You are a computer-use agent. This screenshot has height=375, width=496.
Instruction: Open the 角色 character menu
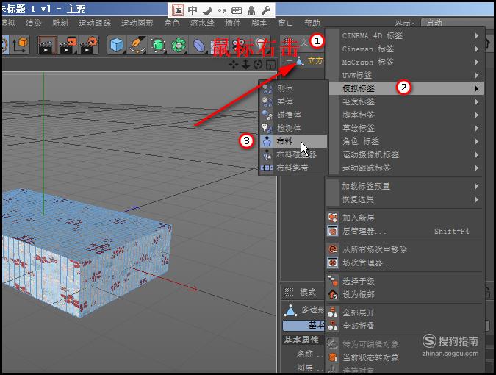[x=172, y=23]
